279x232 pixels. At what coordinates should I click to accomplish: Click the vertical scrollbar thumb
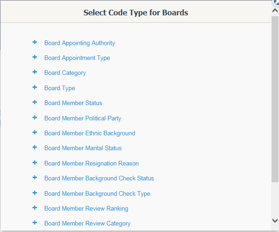(275, 99)
